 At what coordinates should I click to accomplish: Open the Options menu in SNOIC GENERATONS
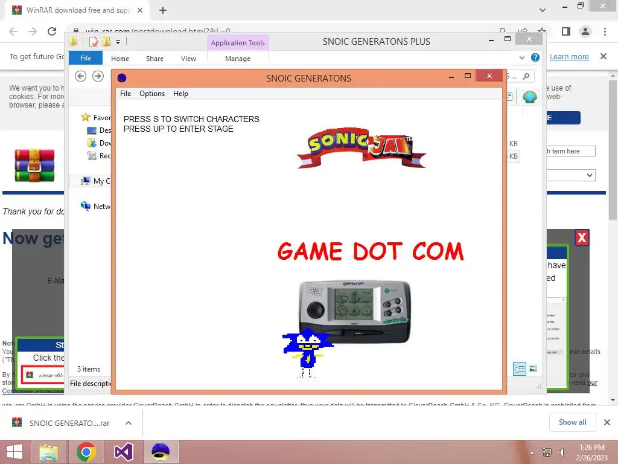tap(152, 94)
